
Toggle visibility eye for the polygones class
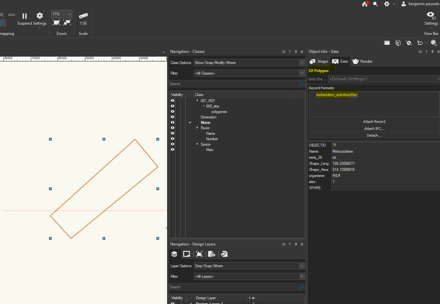click(x=173, y=111)
